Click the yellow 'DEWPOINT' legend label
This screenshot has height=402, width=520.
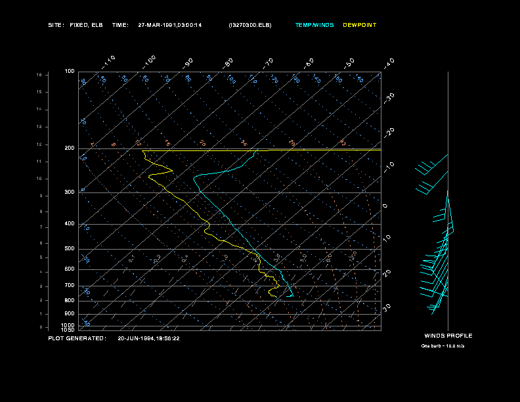coord(360,25)
